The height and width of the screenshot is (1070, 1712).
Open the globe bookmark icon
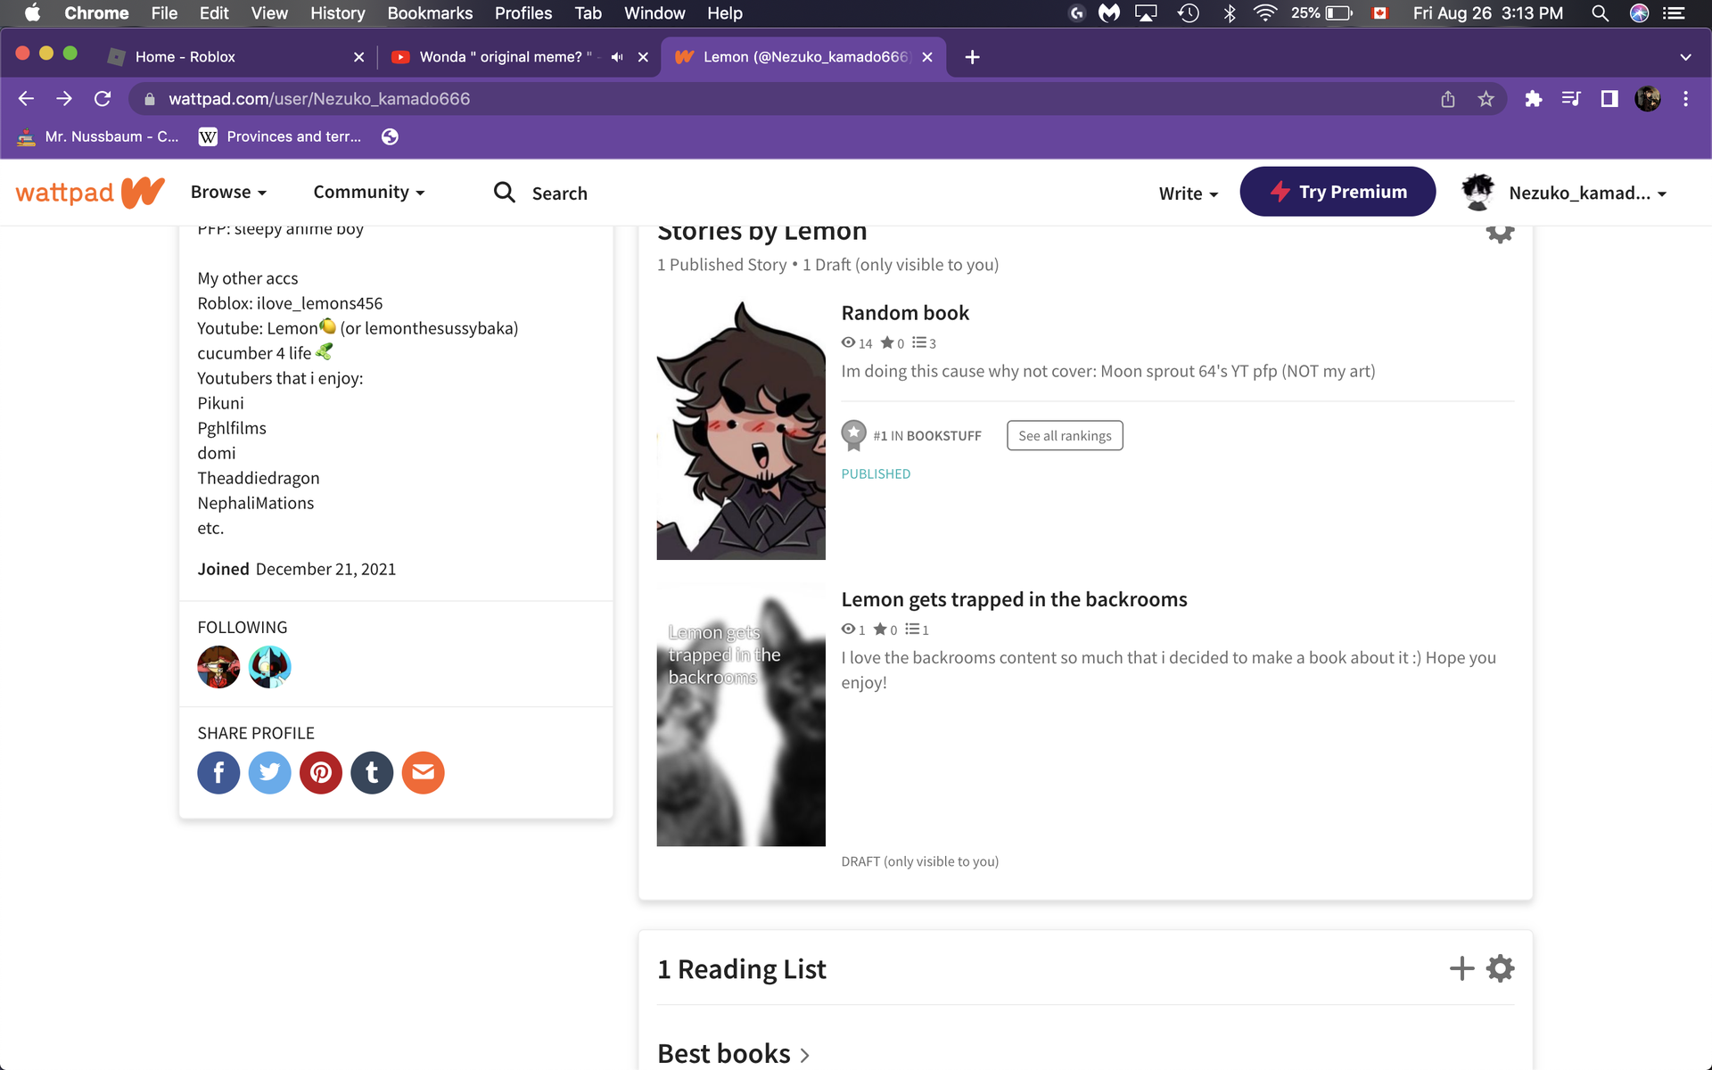(390, 136)
